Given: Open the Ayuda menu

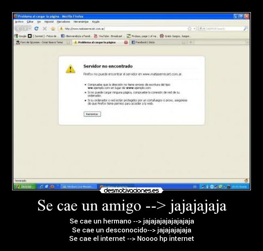Looking at the screenshot, I should tap(96, 22).
